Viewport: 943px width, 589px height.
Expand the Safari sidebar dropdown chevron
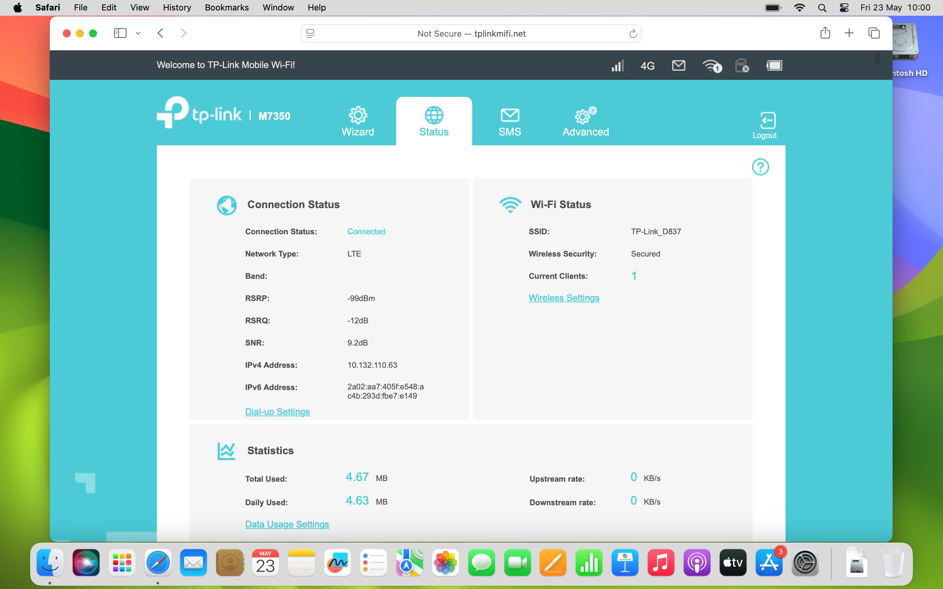[138, 33]
